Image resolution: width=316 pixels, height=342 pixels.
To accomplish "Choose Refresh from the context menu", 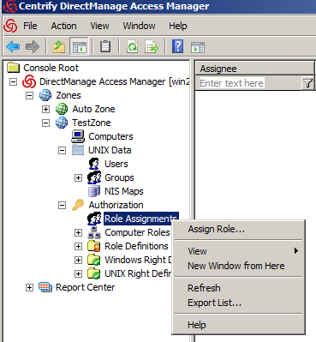I will pyautogui.click(x=238, y=288).
